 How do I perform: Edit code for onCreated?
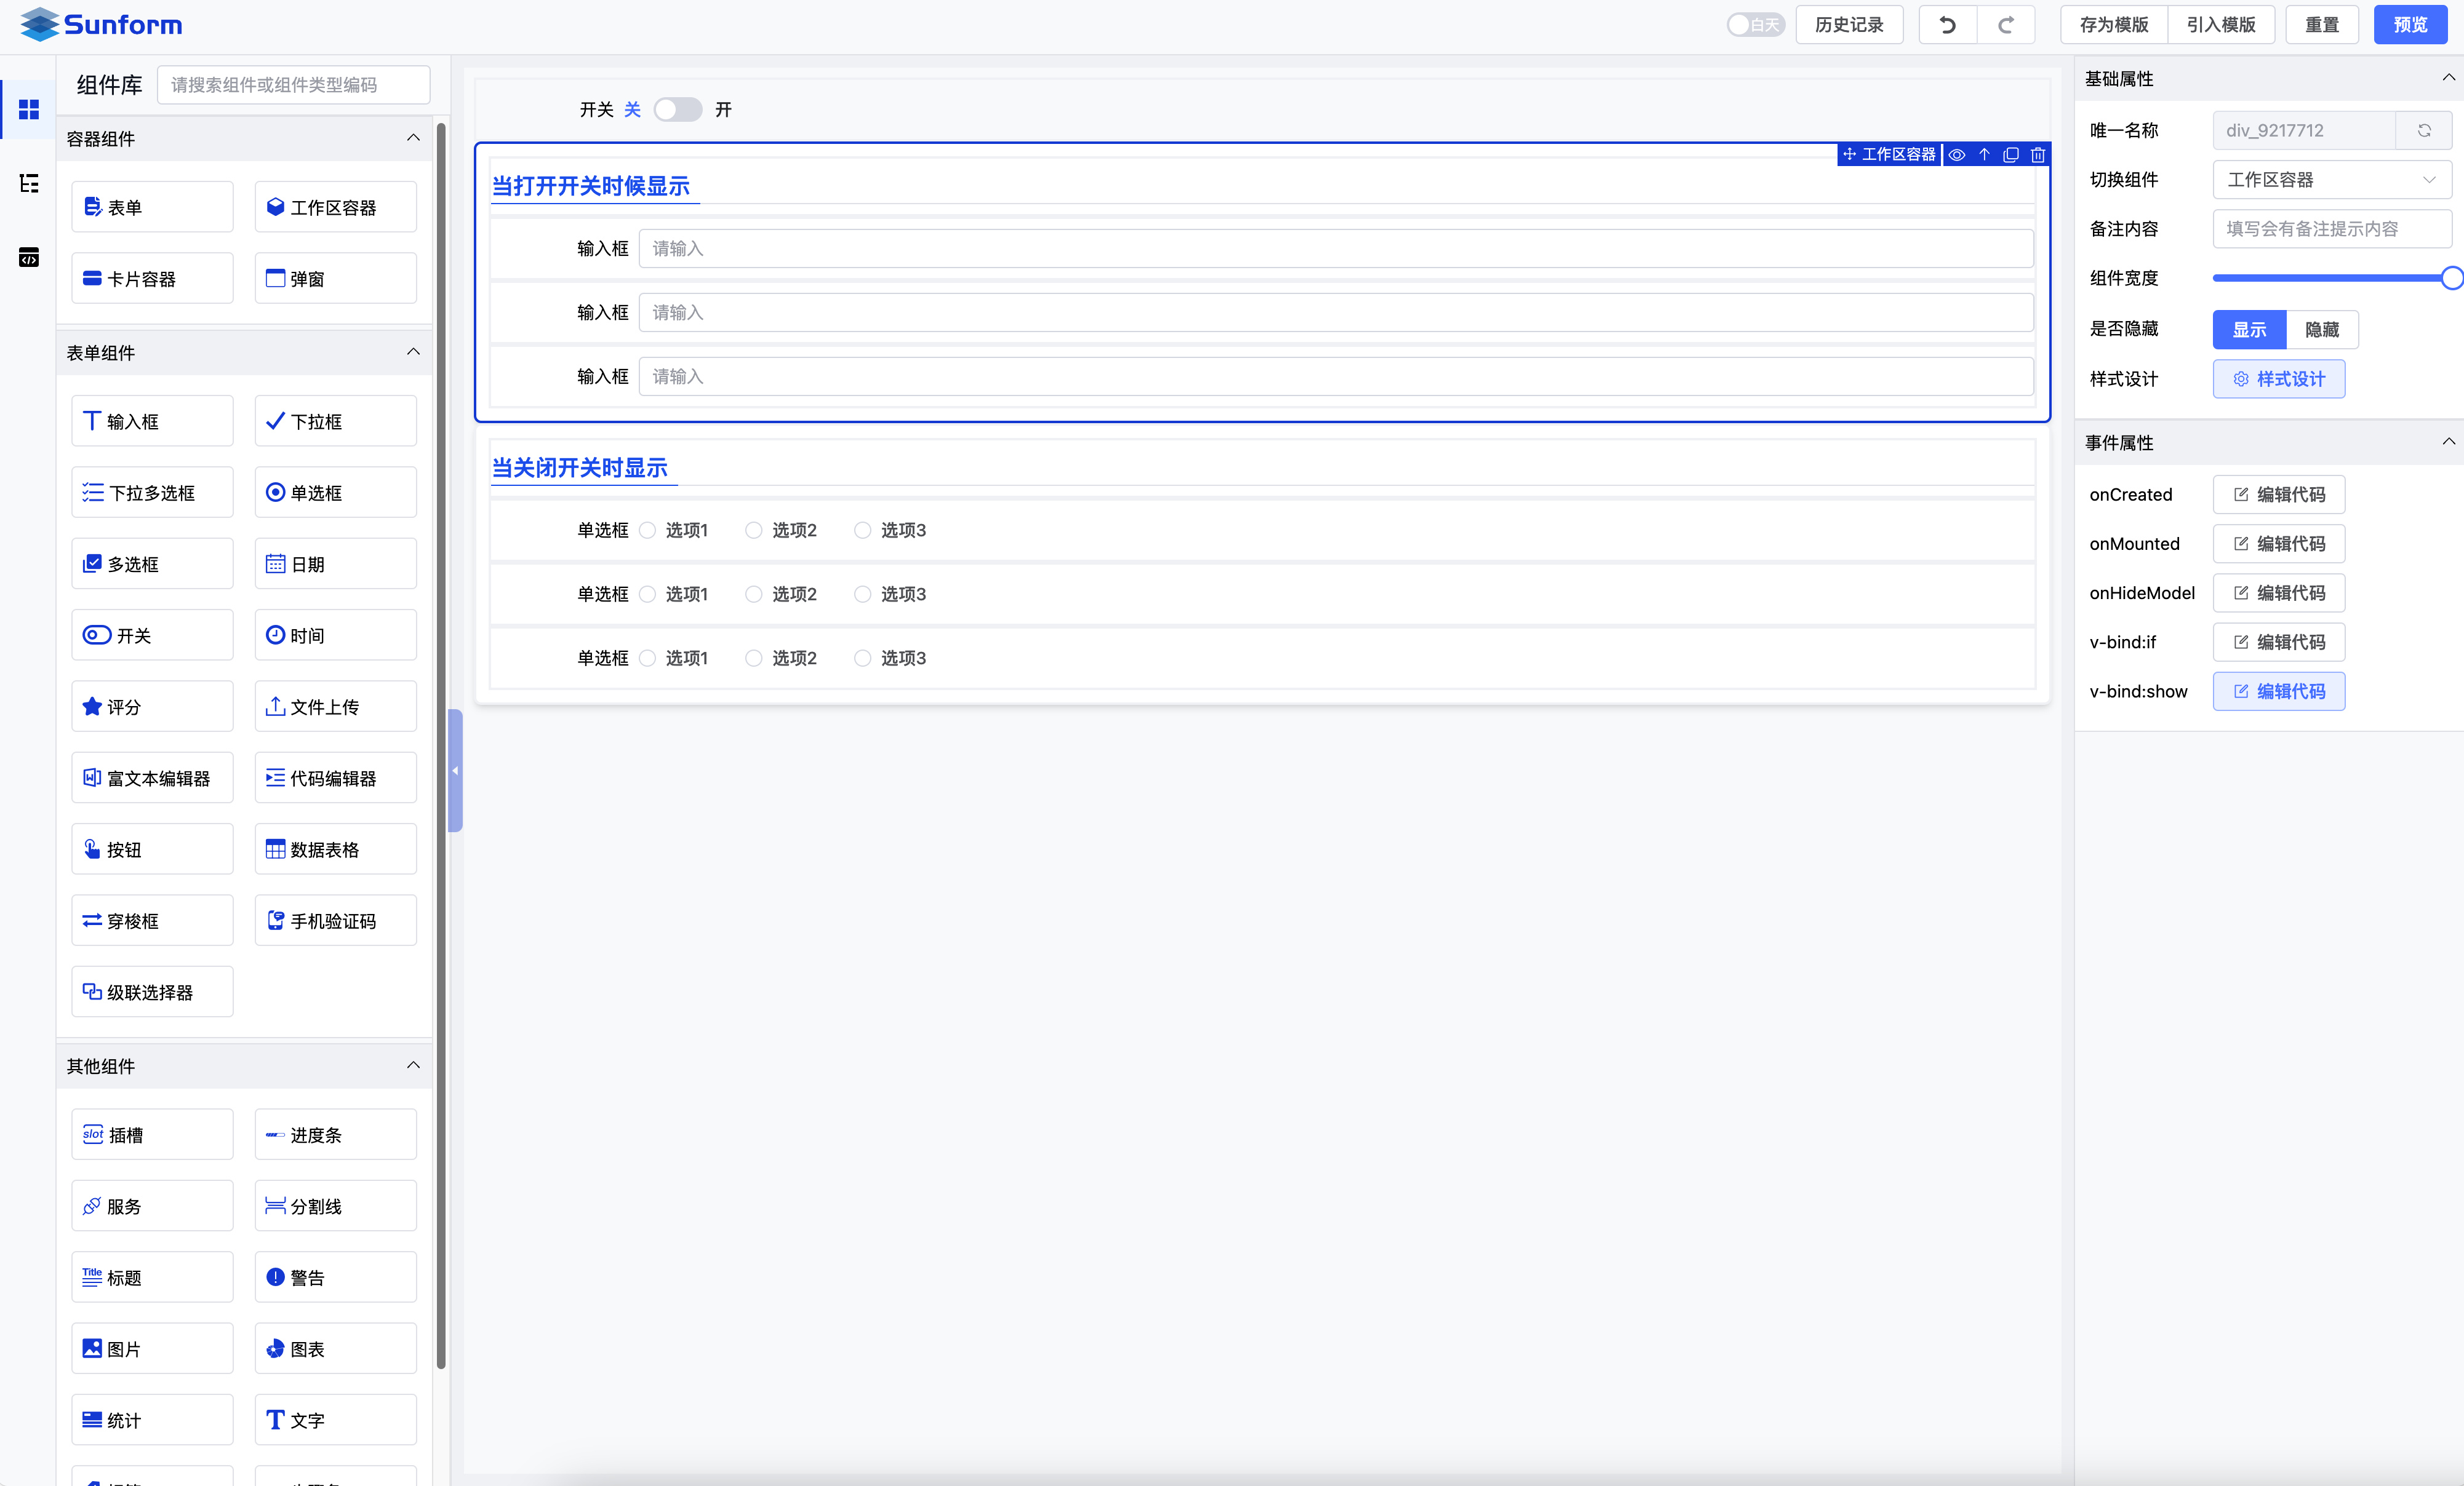point(2278,495)
